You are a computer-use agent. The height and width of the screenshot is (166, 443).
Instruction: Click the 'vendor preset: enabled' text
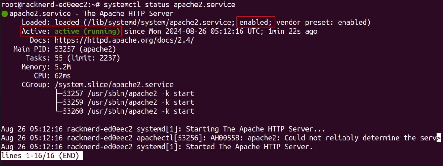[x=323, y=23]
